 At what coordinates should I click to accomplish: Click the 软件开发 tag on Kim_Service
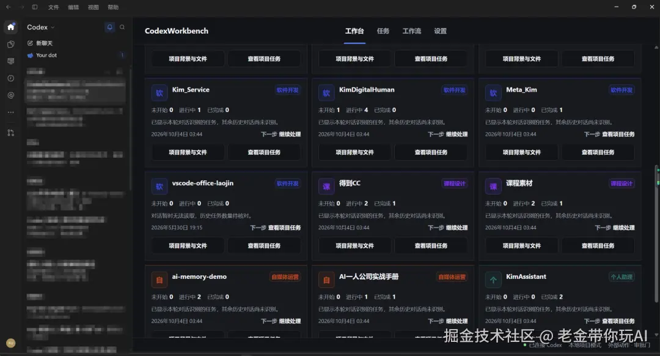(287, 90)
